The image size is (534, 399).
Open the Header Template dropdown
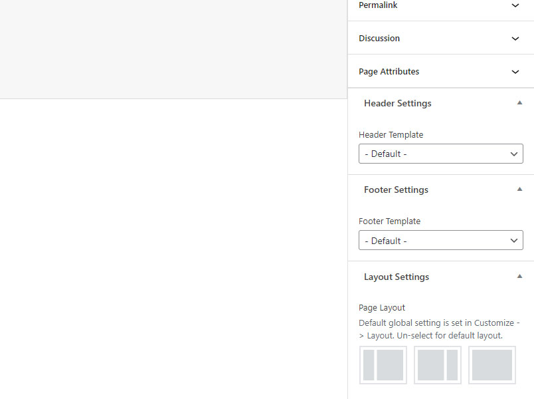pyautogui.click(x=441, y=154)
